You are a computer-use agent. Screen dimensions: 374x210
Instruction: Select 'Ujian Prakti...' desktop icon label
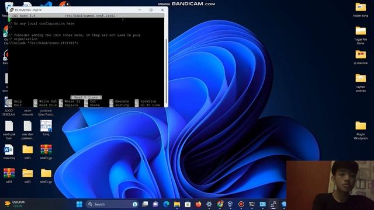(46, 113)
